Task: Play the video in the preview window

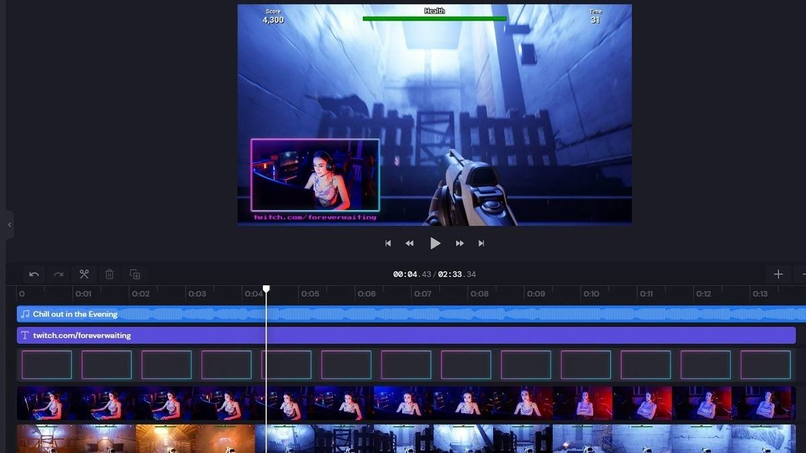Action: click(435, 243)
